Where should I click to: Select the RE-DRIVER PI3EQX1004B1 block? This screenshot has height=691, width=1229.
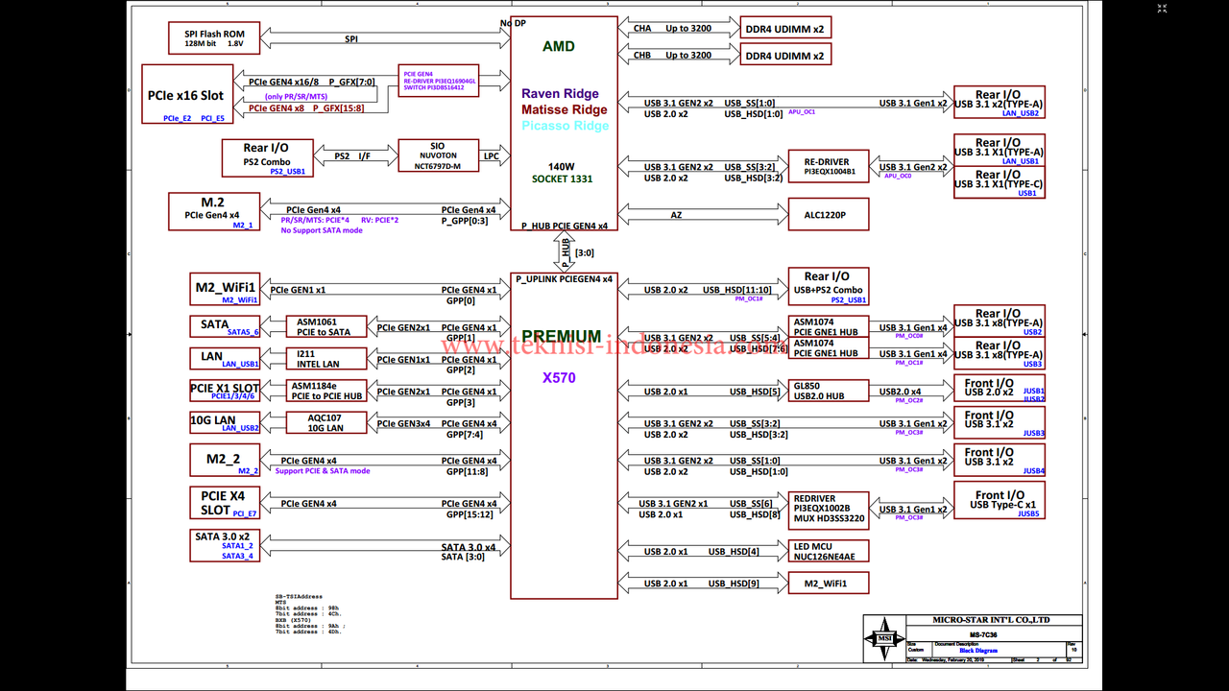829,166
